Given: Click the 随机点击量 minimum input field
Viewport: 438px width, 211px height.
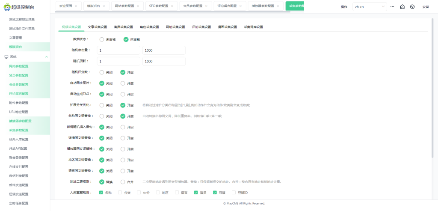Looking at the screenshot, I should tap(118, 51).
